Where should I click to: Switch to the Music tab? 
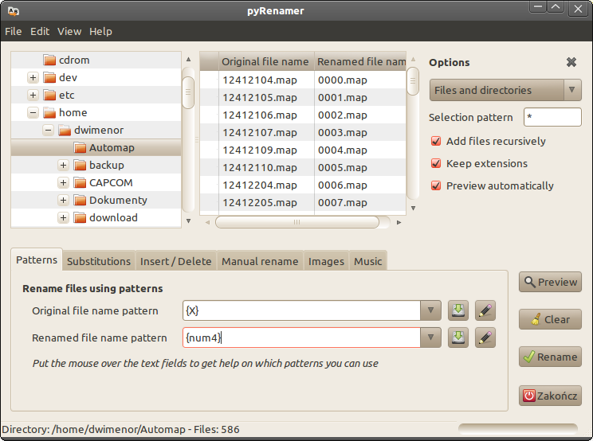pyautogui.click(x=367, y=261)
